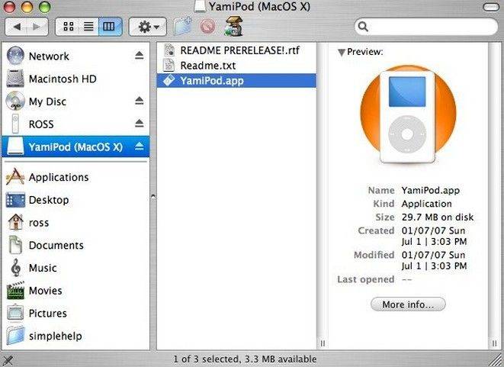The image size is (504, 367).
Task: Click the window resize grip corner
Action: (496, 360)
